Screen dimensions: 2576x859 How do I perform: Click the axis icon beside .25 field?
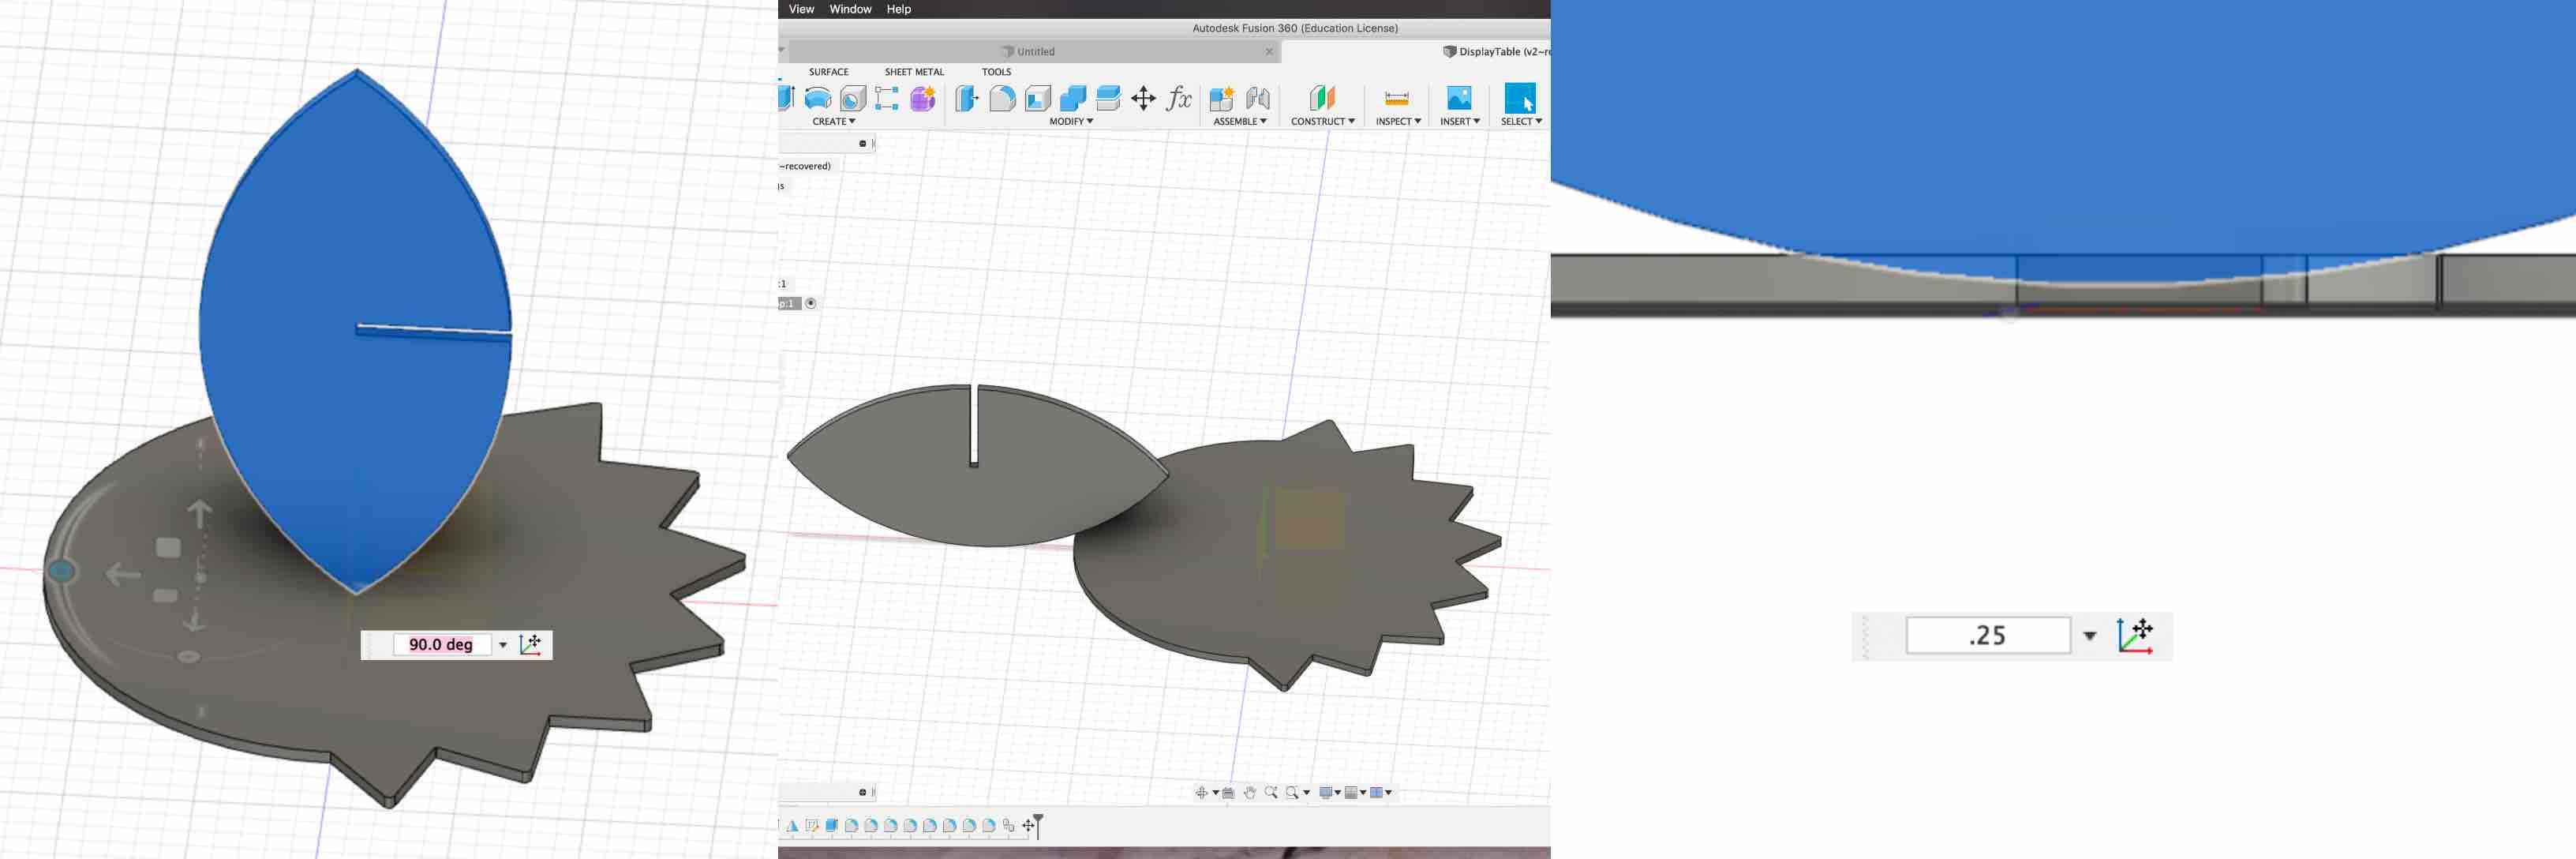pyautogui.click(x=2135, y=635)
